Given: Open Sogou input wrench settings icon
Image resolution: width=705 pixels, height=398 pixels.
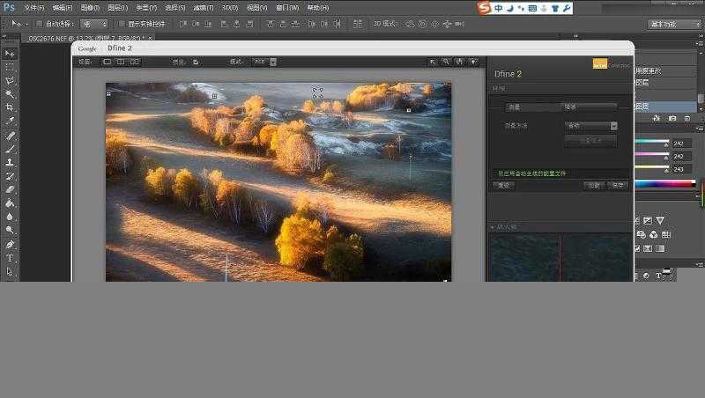Looking at the screenshot, I should coord(567,8).
